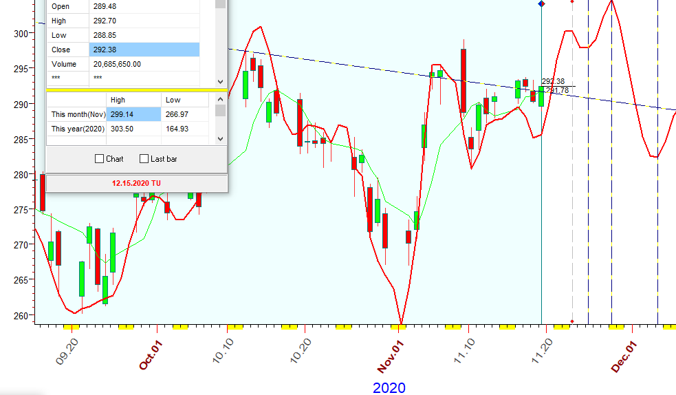Click the date bar 12.15.2020 TU

tap(136, 183)
